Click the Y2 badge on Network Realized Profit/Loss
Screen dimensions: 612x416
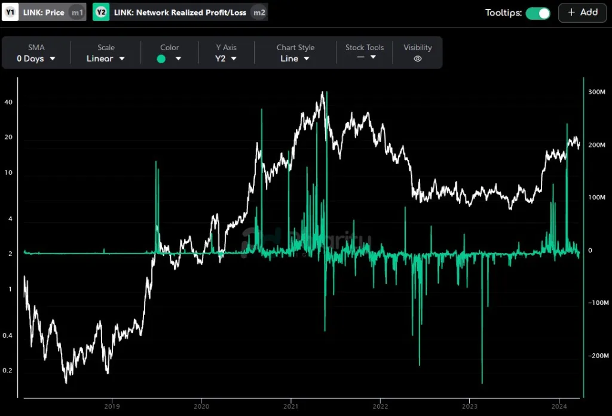(101, 13)
